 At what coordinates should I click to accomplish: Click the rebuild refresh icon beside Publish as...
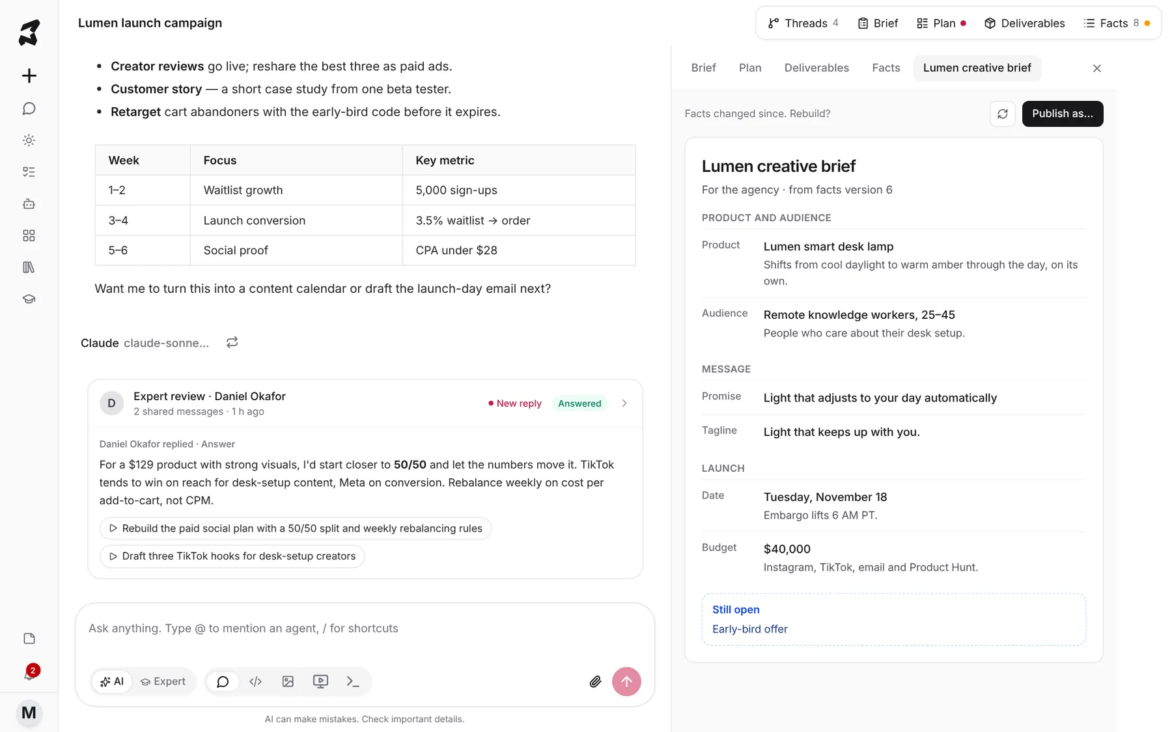(x=1002, y=114)
